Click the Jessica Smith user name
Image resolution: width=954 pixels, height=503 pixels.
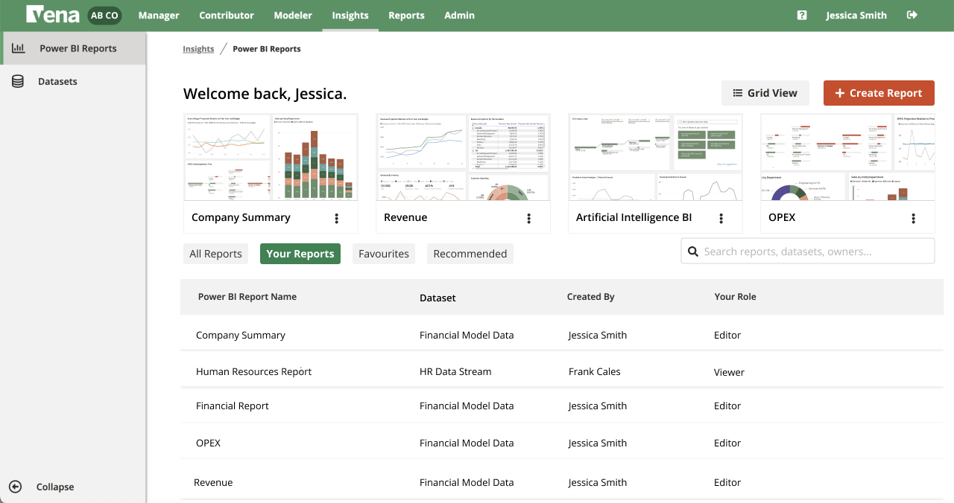[x=856, y=15]
